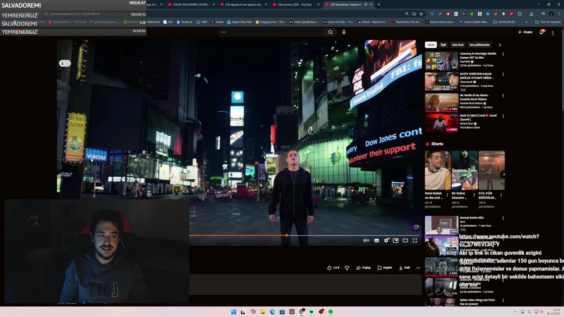Open options for Basit Ev İşleri live video
Image resolution: width=564 pixels, height=317 pixels.
click(503, 116)
